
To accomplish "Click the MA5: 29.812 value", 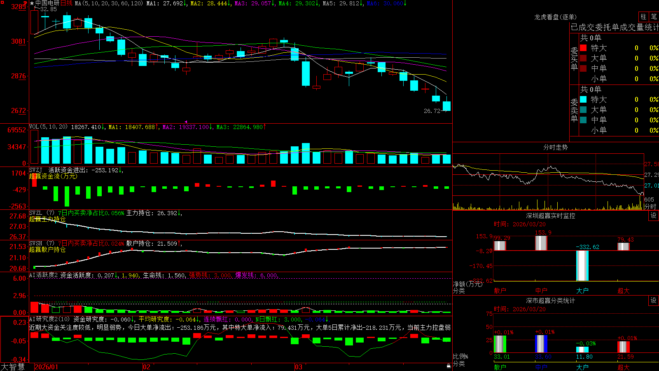I will [343, 3].
